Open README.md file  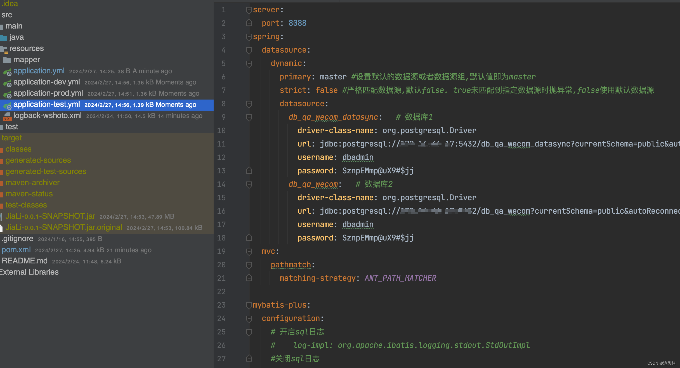point(25,261)
